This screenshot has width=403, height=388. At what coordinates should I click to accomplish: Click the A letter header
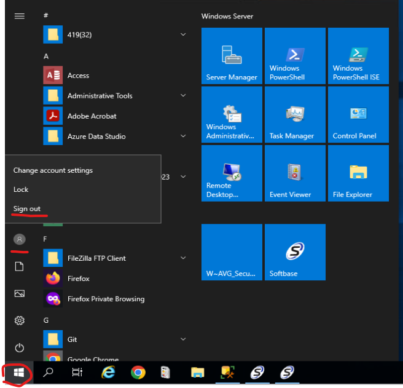[46, 57]
